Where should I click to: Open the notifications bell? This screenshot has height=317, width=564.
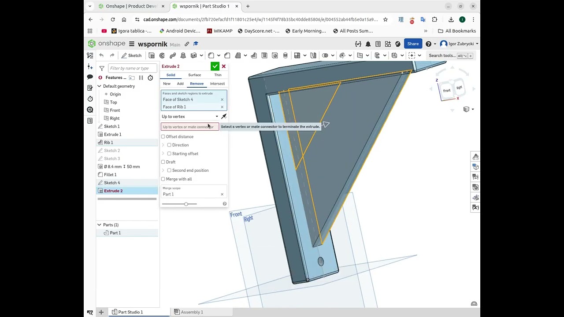coord(368,44)
